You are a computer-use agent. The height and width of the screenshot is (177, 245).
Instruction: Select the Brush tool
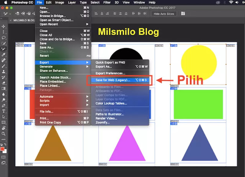click(3, 66)
